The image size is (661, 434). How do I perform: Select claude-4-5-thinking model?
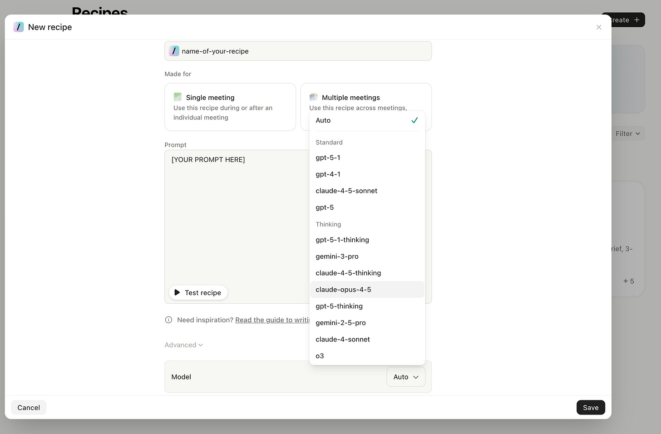click(367, 273)
